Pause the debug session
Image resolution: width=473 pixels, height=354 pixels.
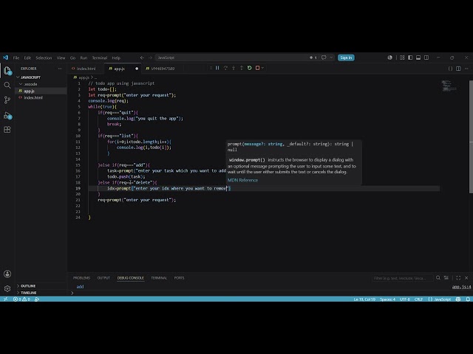pos(217,68)
